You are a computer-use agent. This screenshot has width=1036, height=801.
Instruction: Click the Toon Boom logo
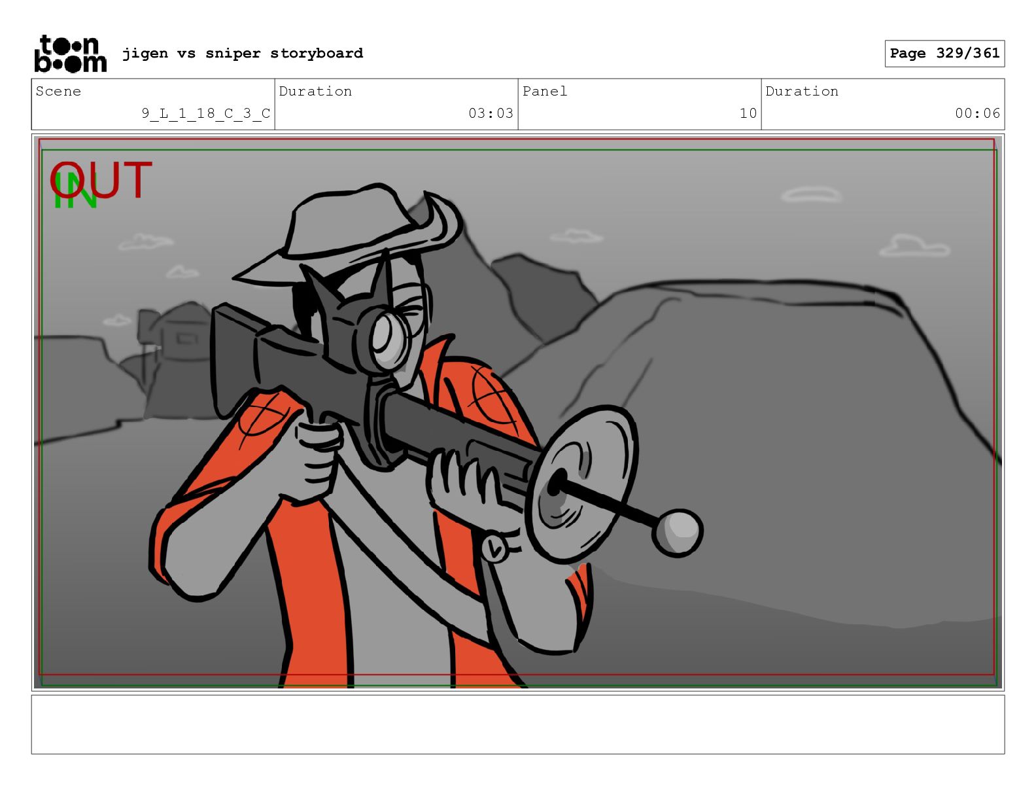[70, 54]
